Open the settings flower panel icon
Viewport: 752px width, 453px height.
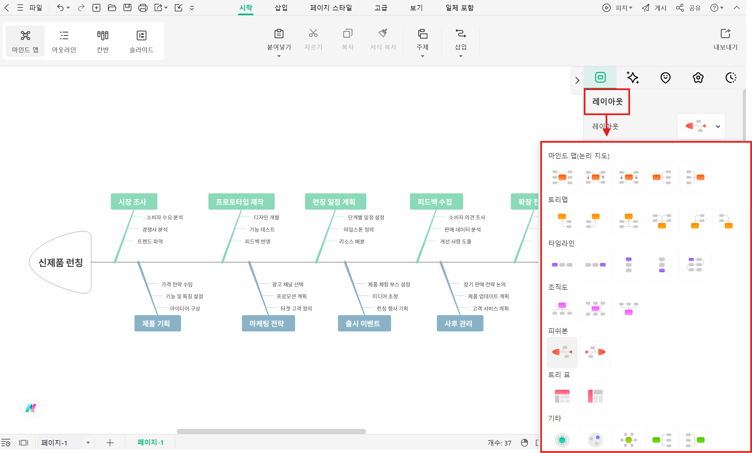pyautogui.click(x=698, y=78)
